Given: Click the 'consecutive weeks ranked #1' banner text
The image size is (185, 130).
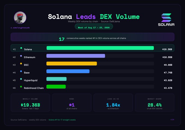Looking at the screenshot, I should point(96,38).
